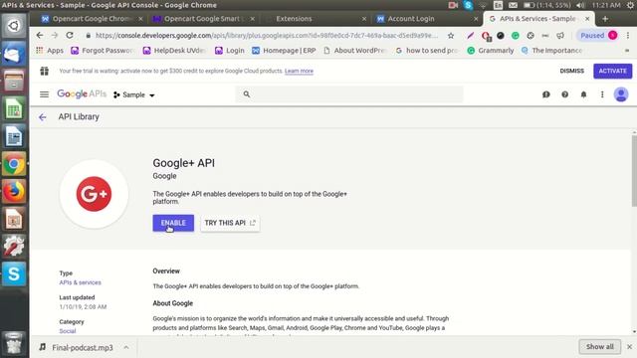Screen dimensions: 637x358
Task: Follow the Learn more link
Action: 299,71
